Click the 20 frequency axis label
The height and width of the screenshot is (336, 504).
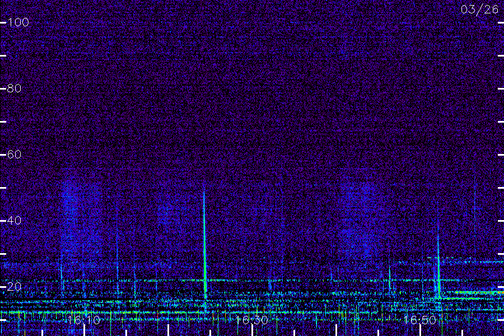coord(14,287)
